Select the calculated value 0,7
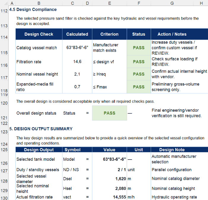The height and width of the screenshot is (200, 208). pyautogui.click(x=77, y=87)
